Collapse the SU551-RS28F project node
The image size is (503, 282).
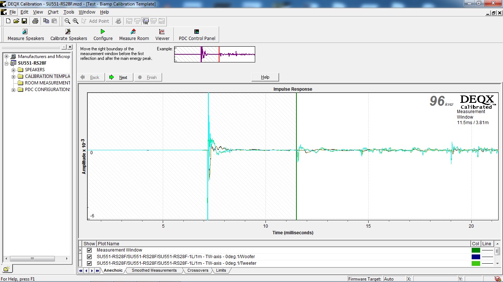[6, 63]
